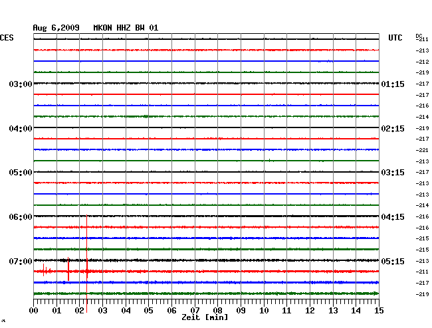432x328 pixels.
Task: Select minute tick label 06
Action: pyautogui.click(x=171, y=311)
